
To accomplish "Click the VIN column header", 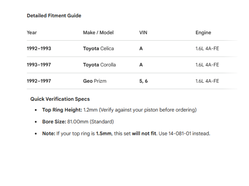I will (x=143, y=33).
